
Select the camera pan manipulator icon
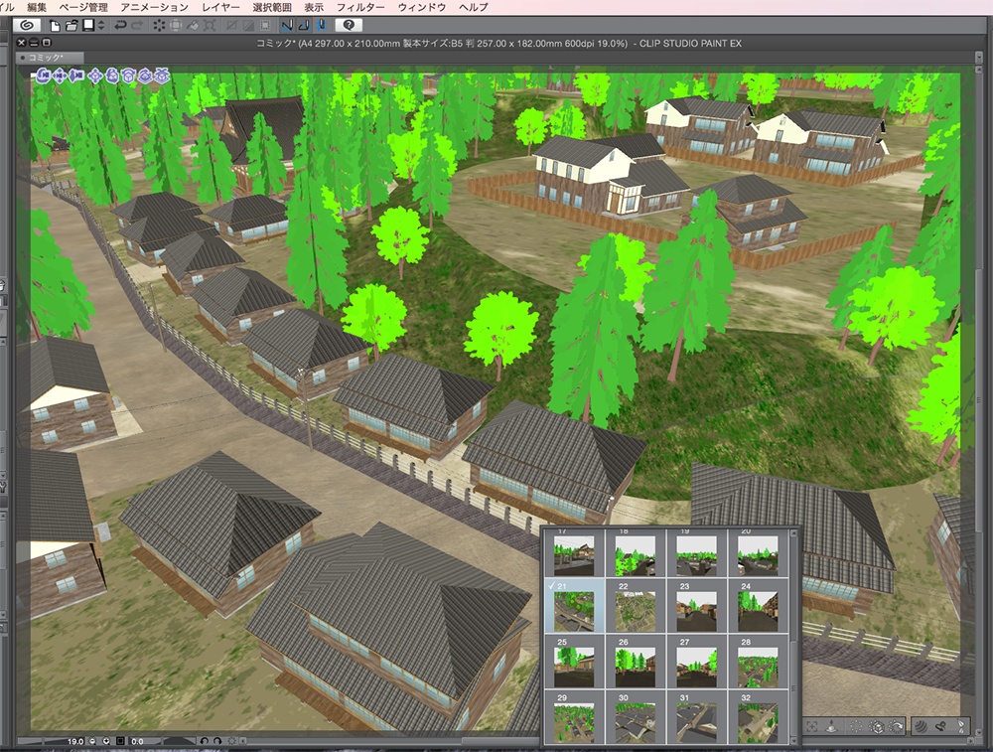point(59,76)
